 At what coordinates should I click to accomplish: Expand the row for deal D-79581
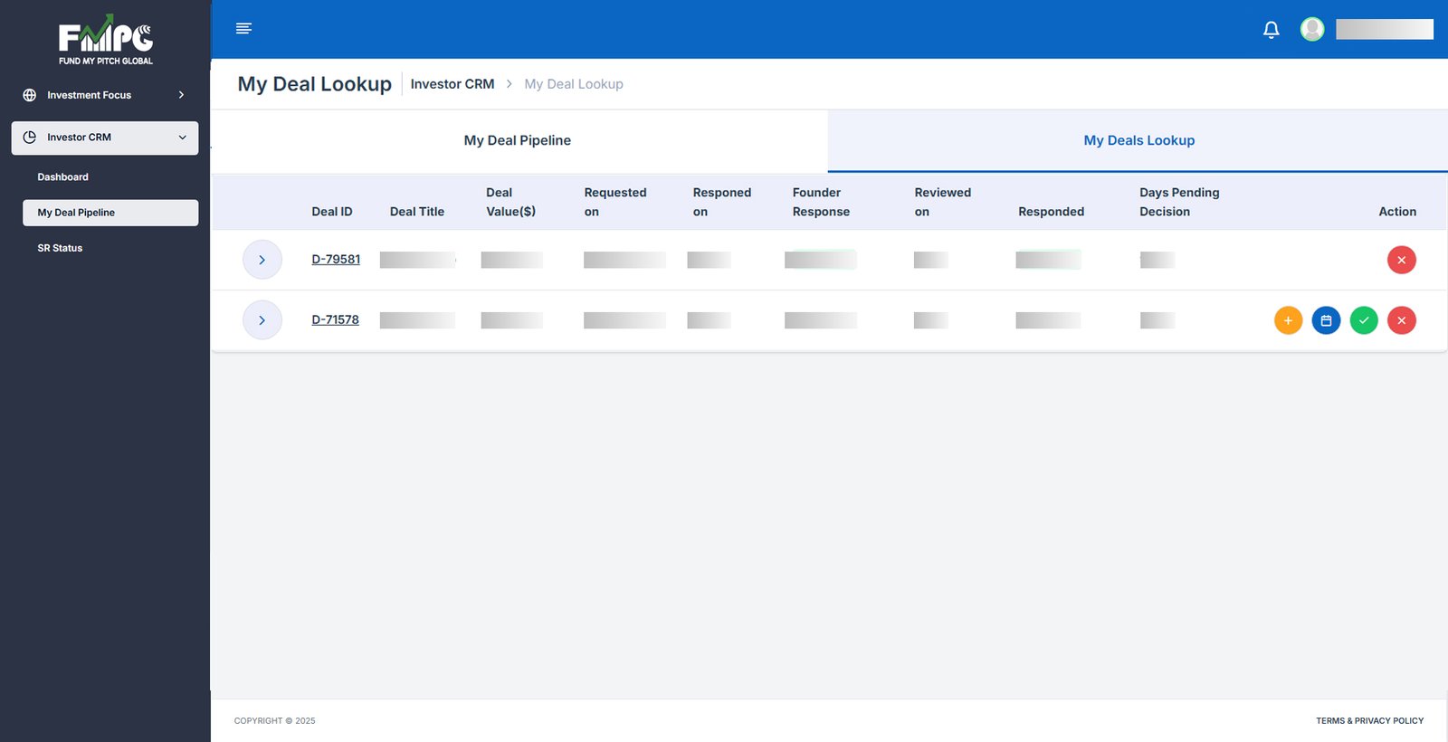[x=262, y=260]
